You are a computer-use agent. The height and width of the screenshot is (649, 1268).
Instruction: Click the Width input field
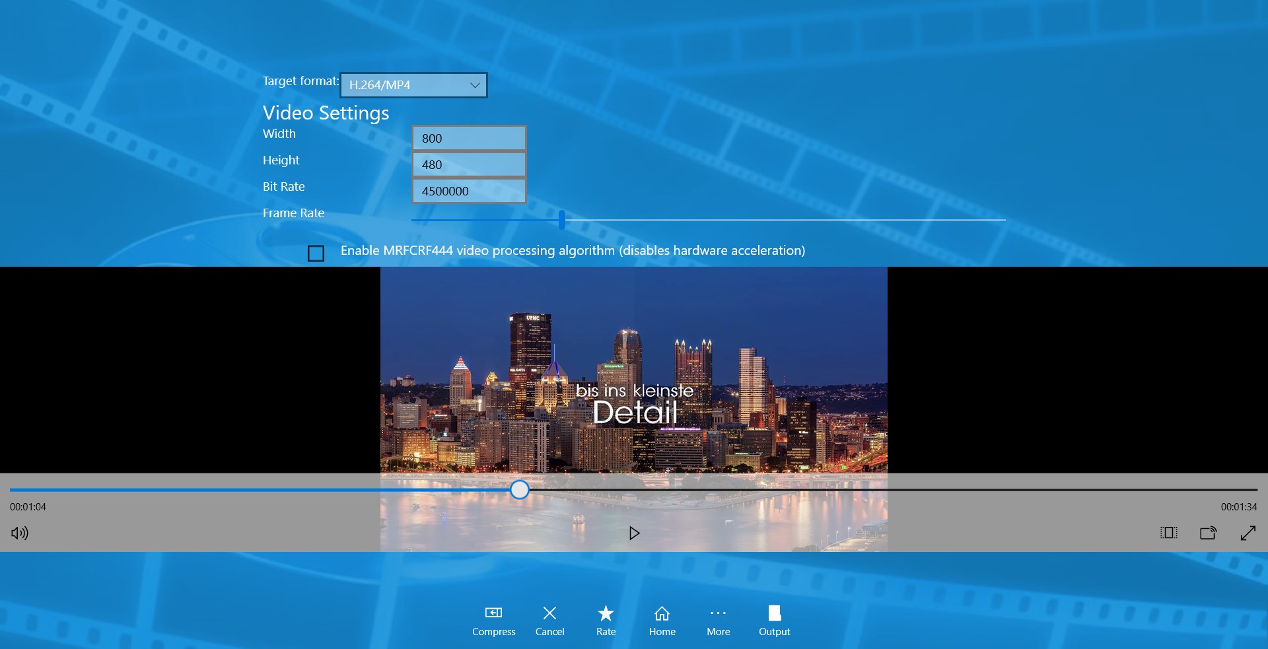coord(469,138)
